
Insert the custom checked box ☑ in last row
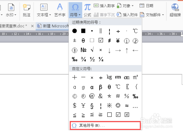click(x=118, y=115)
